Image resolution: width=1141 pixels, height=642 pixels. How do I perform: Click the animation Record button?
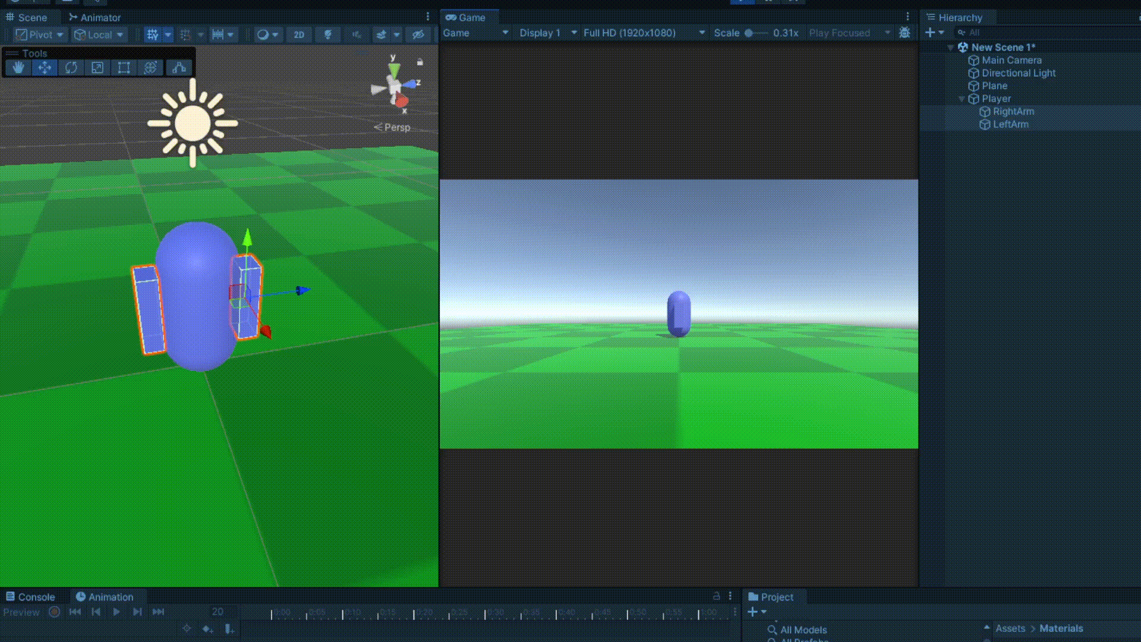55,612
